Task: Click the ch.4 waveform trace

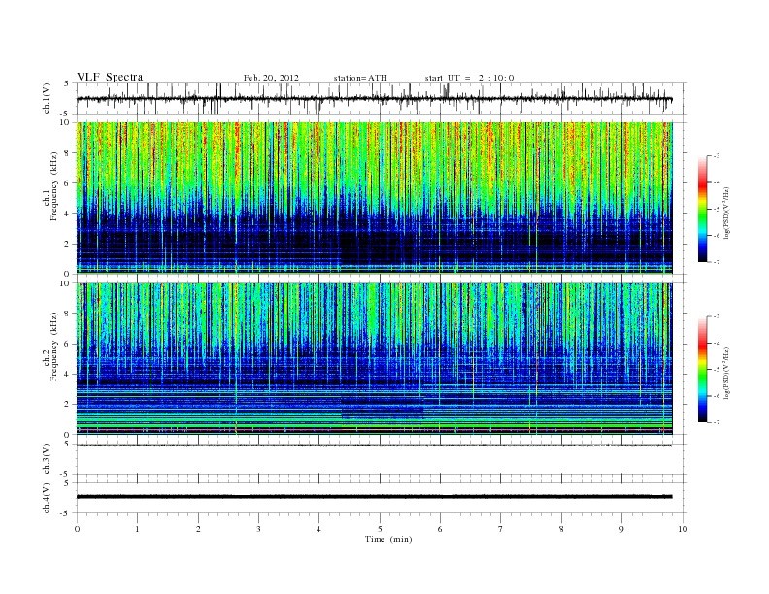Action: click(374, 497)
